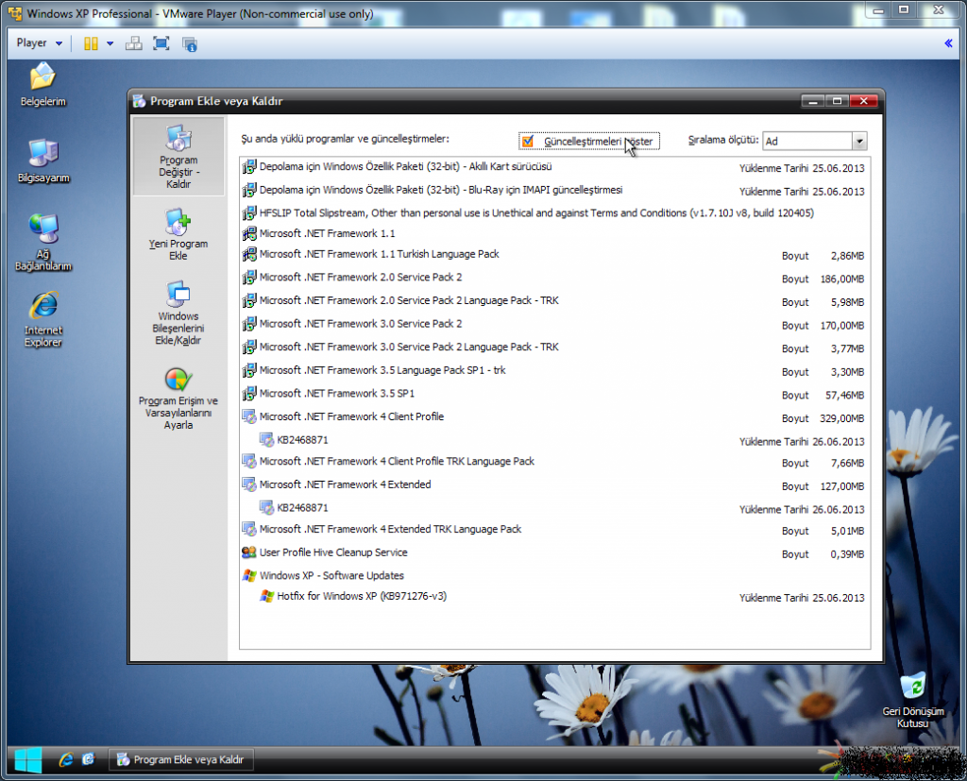The width and height of the screenshot is (967, 781).
Task: Open the Player menu dropdown
Action: click(40, 43)
